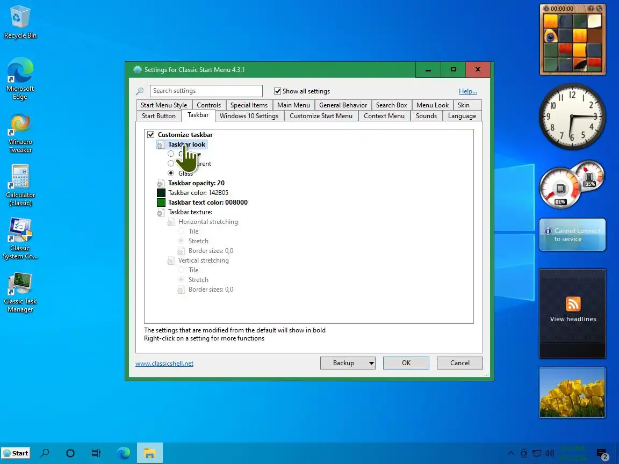Click the Vertical stretching setting icon

(170, 260)
